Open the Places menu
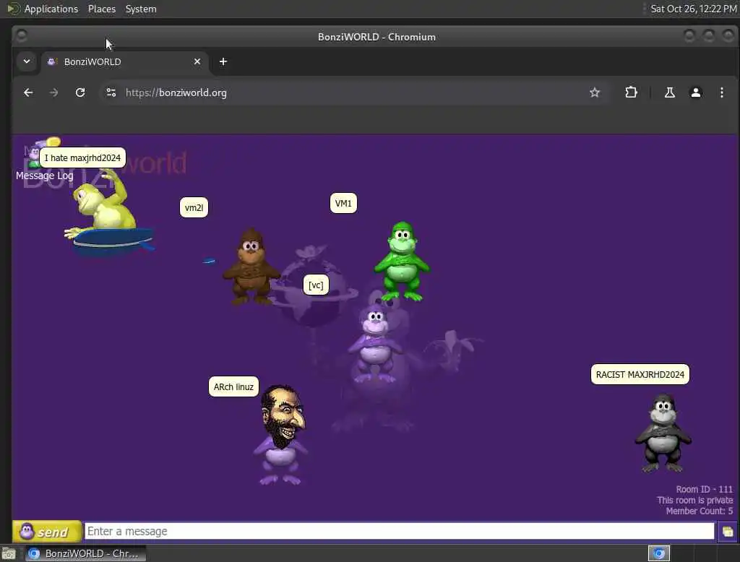 [101, 9]
